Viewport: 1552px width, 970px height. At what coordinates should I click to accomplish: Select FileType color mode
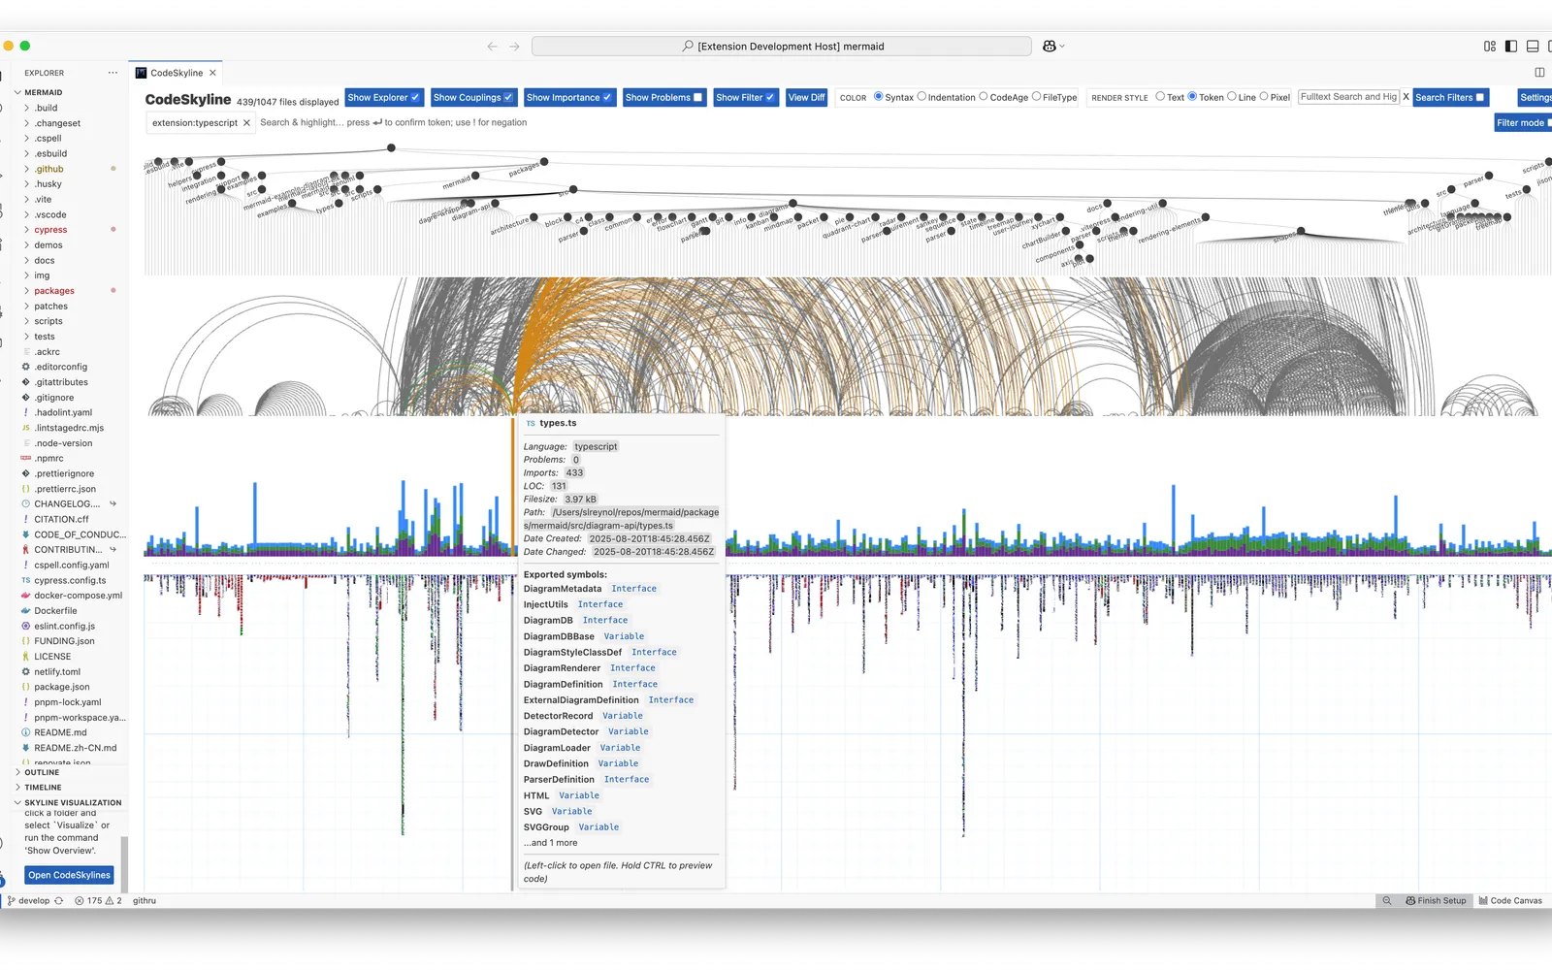click(1036, 96)
